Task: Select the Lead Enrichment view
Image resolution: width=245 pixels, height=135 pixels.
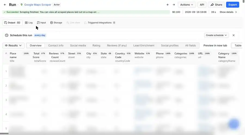Action: (144, 45)
